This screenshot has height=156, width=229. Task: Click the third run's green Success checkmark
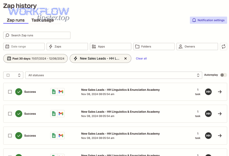[19, 136]
